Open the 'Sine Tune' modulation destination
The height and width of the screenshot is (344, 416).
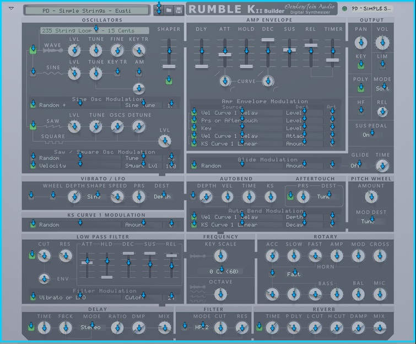pyautogui.click(x=143, y=105)
